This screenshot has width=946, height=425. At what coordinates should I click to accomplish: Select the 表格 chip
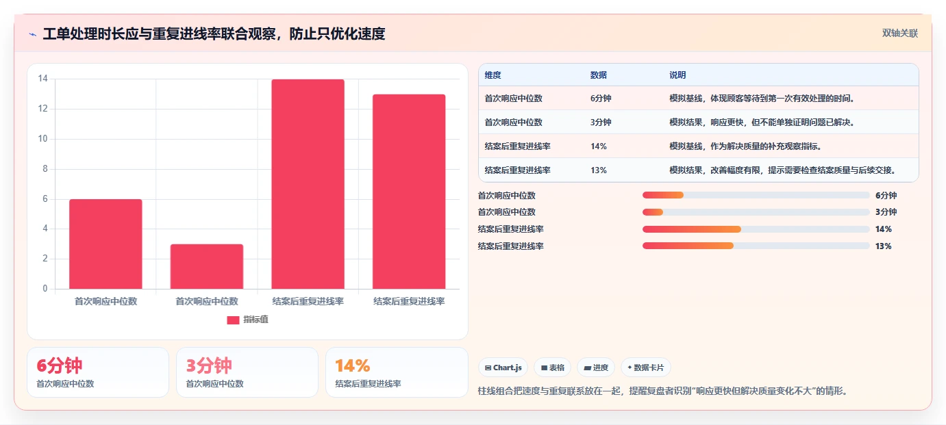click(552, 368)
